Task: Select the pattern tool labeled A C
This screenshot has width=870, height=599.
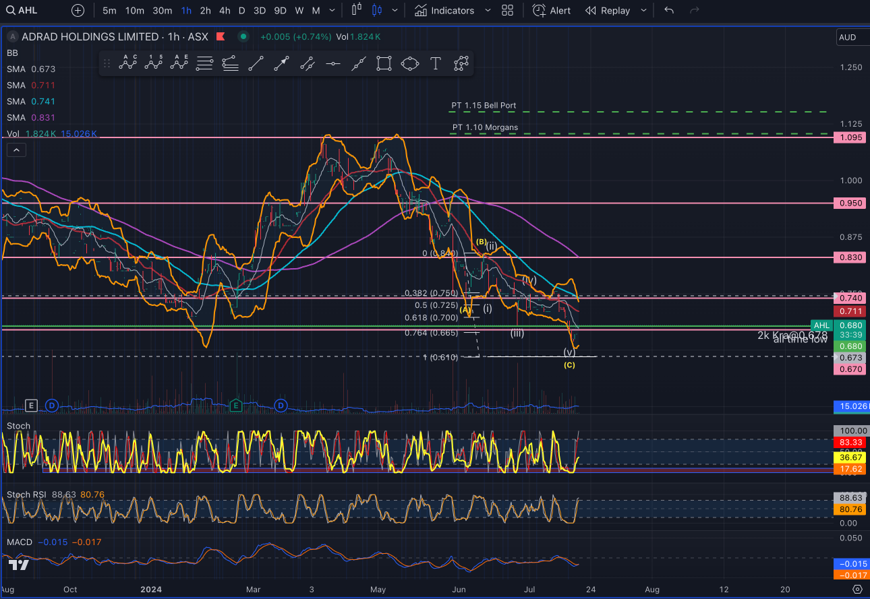Action: [x=128, y=63]
